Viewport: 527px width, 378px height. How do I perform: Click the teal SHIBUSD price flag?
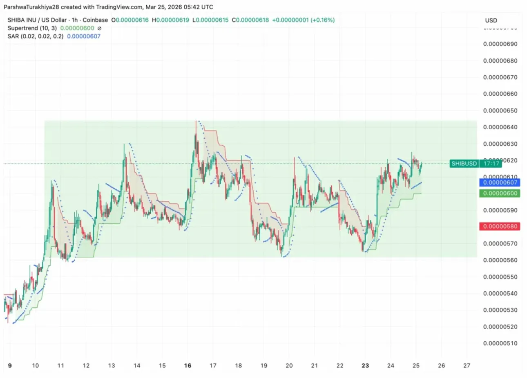tap(464, 163)
